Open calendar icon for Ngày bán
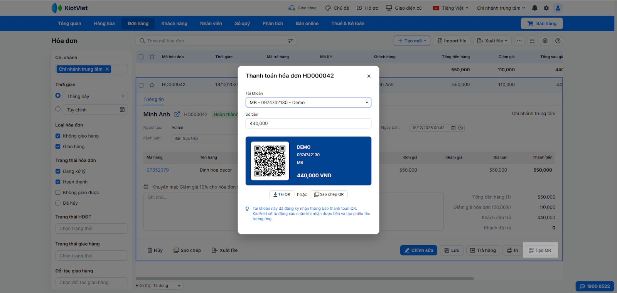This screenshot has height=293, width=617. tap(453, 128)
